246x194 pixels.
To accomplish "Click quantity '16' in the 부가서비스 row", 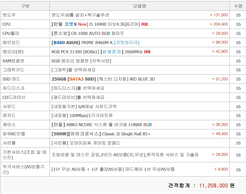I will click(x=238, y=170).
